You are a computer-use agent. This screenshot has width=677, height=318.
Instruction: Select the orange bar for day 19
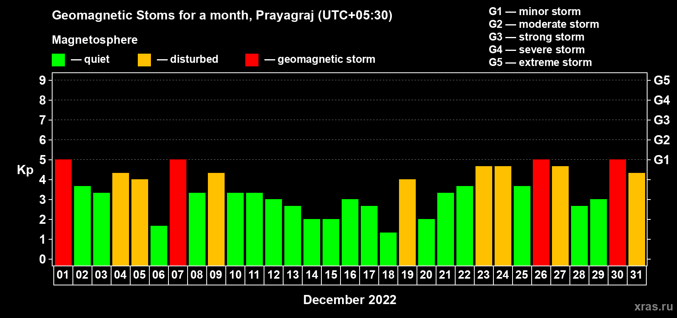[407, 223]
